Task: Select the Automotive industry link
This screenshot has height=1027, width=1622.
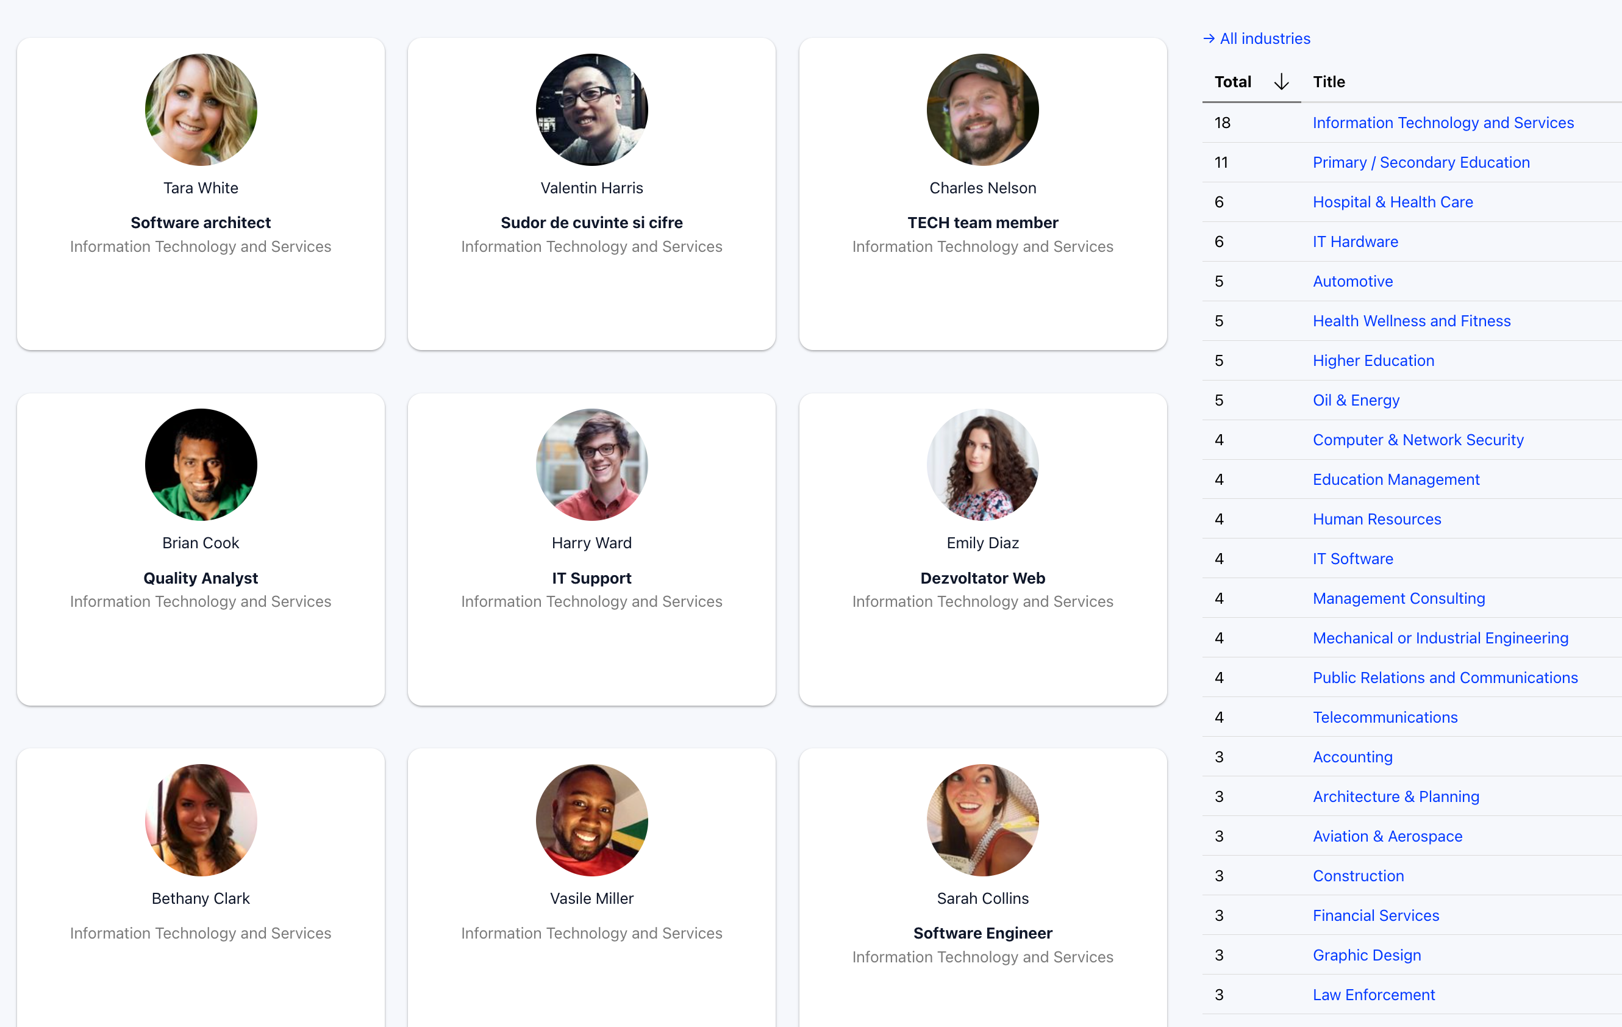Action: 1352,281
